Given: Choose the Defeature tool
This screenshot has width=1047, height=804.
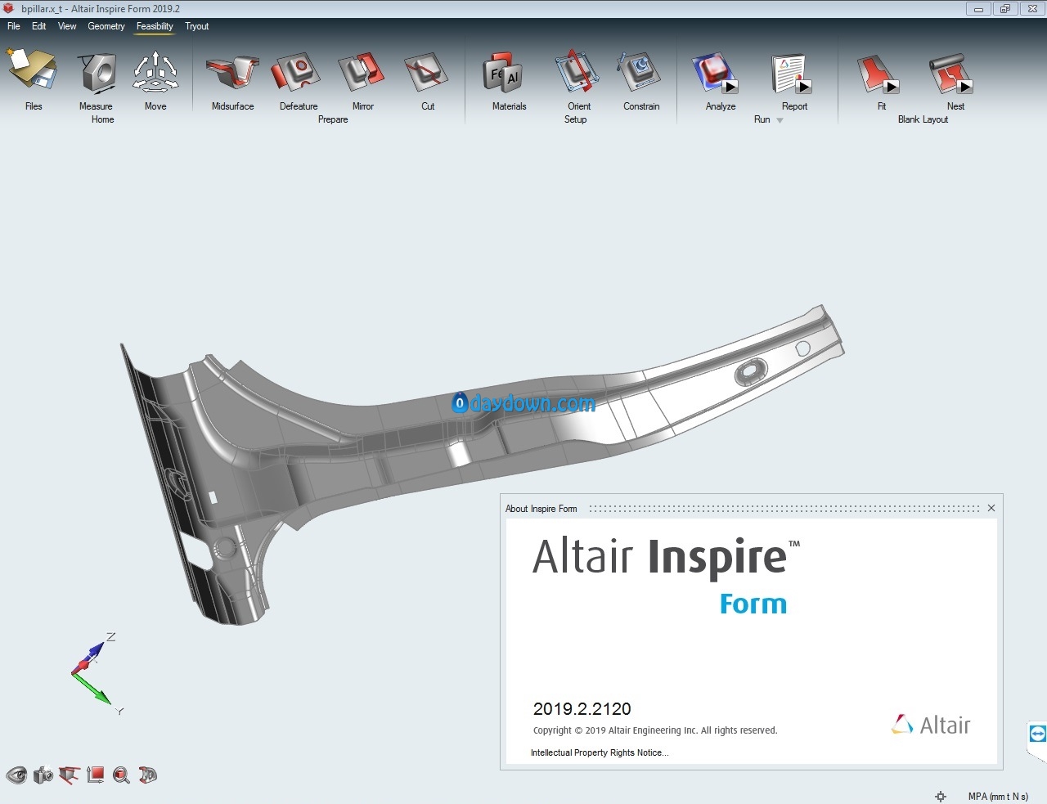Looking at the screenshot, I should (x=296, y=72).
